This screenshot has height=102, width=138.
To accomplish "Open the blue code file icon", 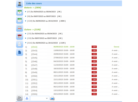I will pyautogui.click(x=20, y=52).
